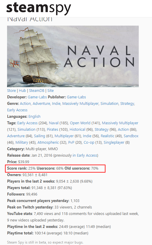152x245 pixels.
Task: Select the Early Access genre link
Action: [x=17, y=110]
